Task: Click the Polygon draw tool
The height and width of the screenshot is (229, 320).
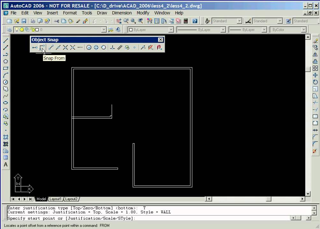Action: [5, 61]
